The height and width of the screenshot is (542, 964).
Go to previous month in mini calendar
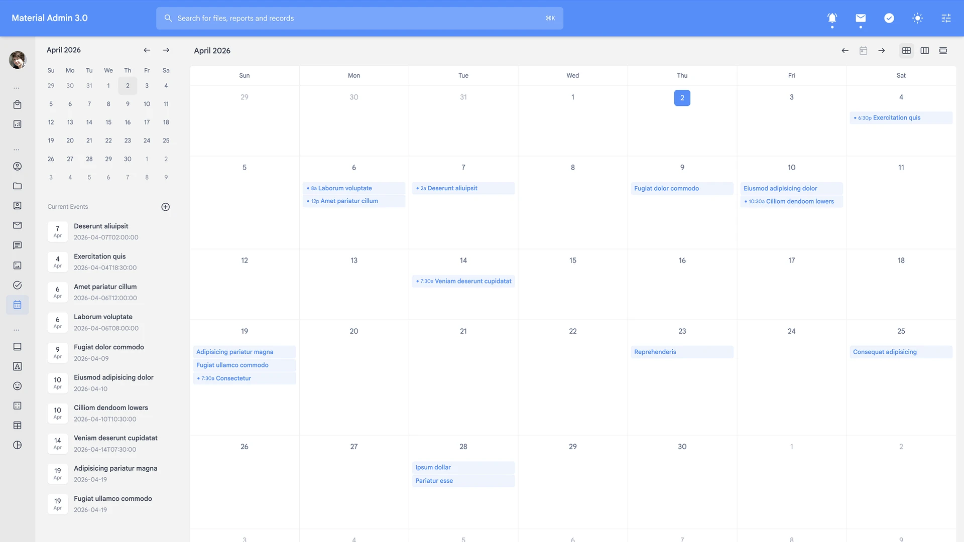click(147, 50)
